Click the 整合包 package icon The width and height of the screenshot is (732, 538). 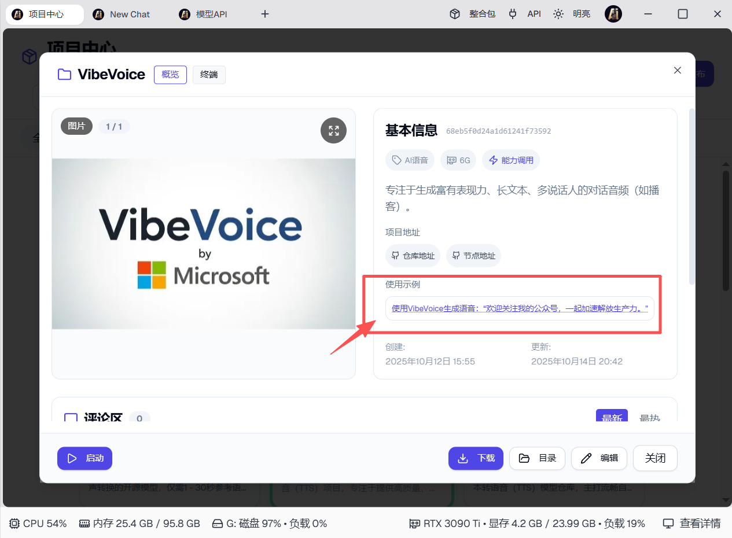pyautogui.click(x=455, y=14)
